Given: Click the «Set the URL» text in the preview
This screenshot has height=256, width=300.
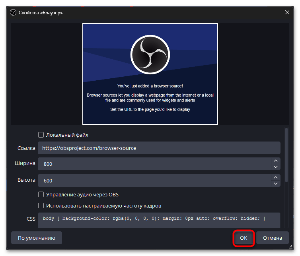Looking at the screenshot, I should [150, 109].
